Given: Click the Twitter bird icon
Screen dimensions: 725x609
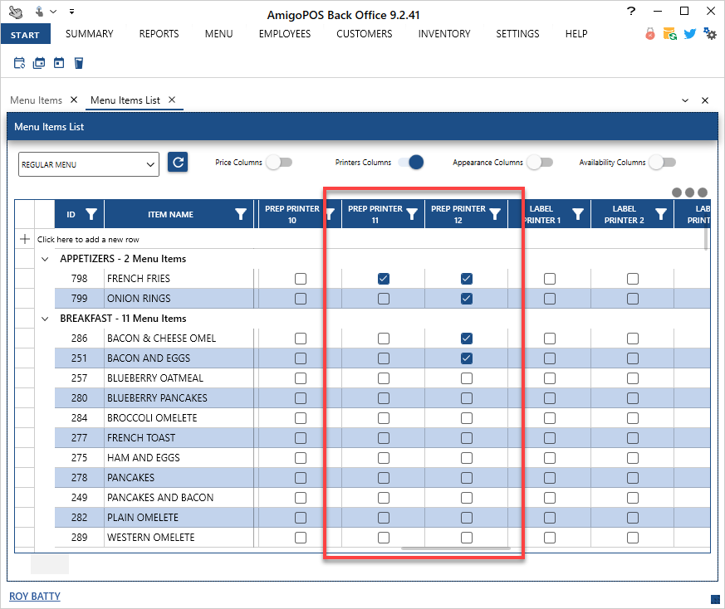Looking at the screenshot, I should coord(689,34).
